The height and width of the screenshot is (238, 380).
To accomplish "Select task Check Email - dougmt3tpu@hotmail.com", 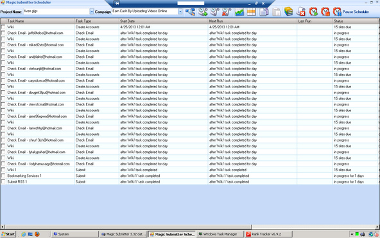I will 37,92.
